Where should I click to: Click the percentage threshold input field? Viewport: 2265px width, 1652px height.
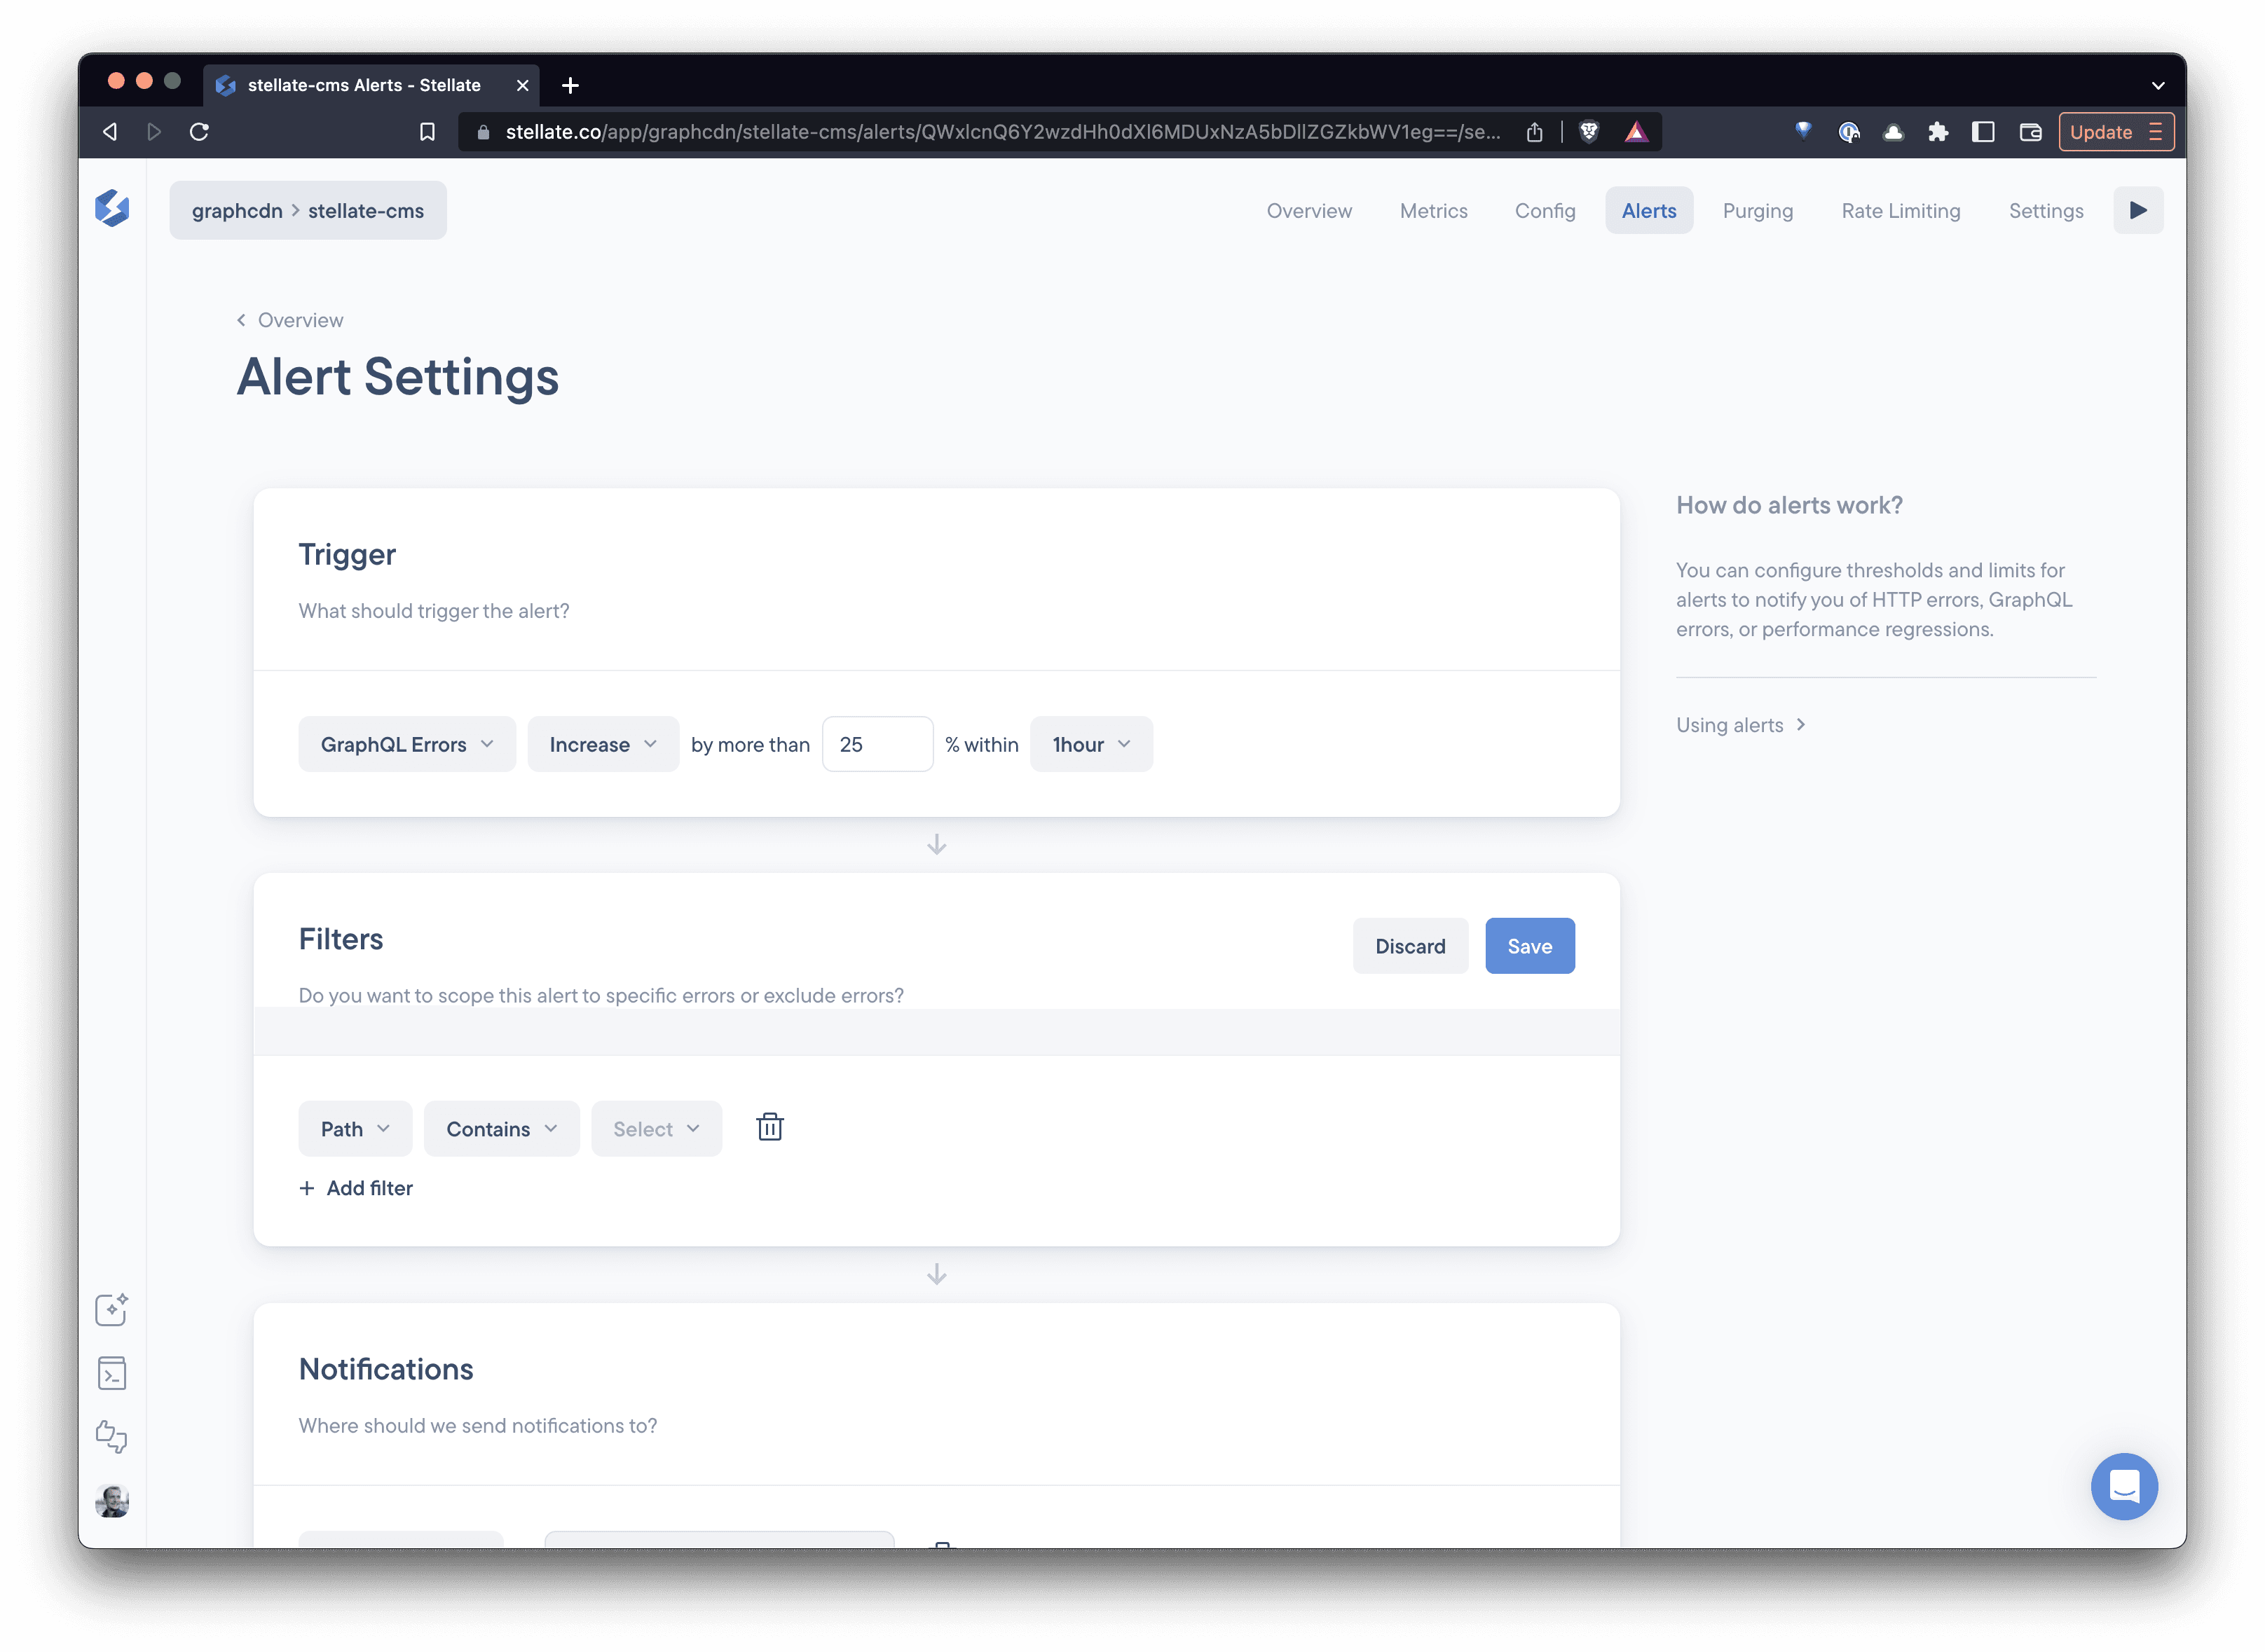tap(877, 744)
